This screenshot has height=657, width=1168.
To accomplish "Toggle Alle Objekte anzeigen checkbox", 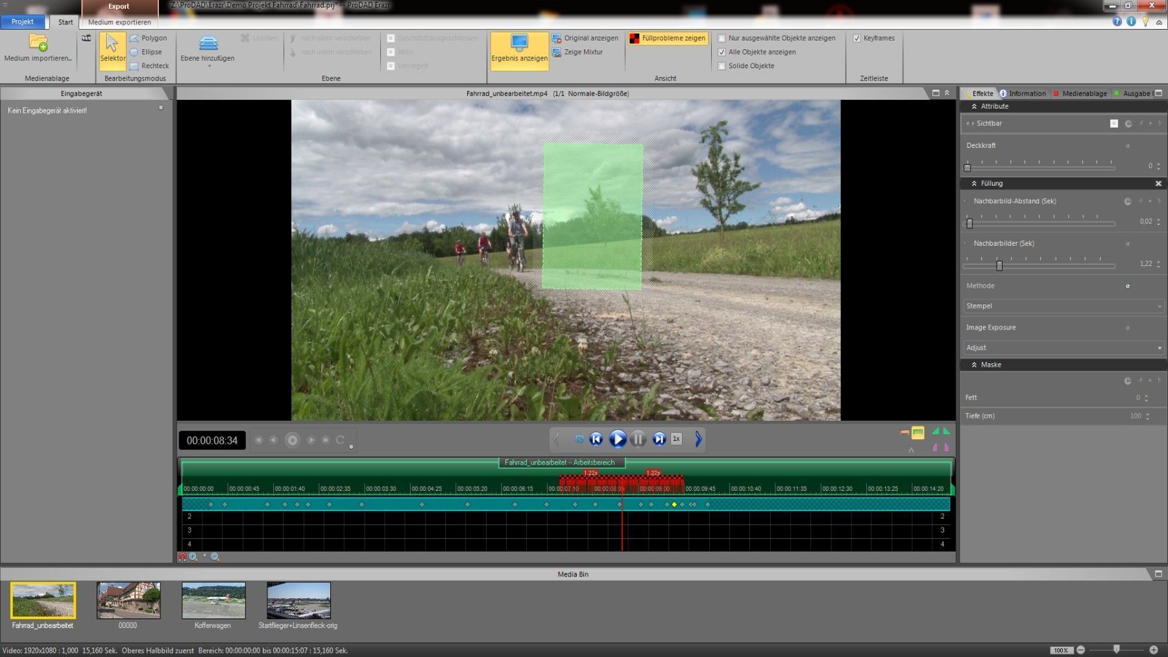I will click(722, 52).
